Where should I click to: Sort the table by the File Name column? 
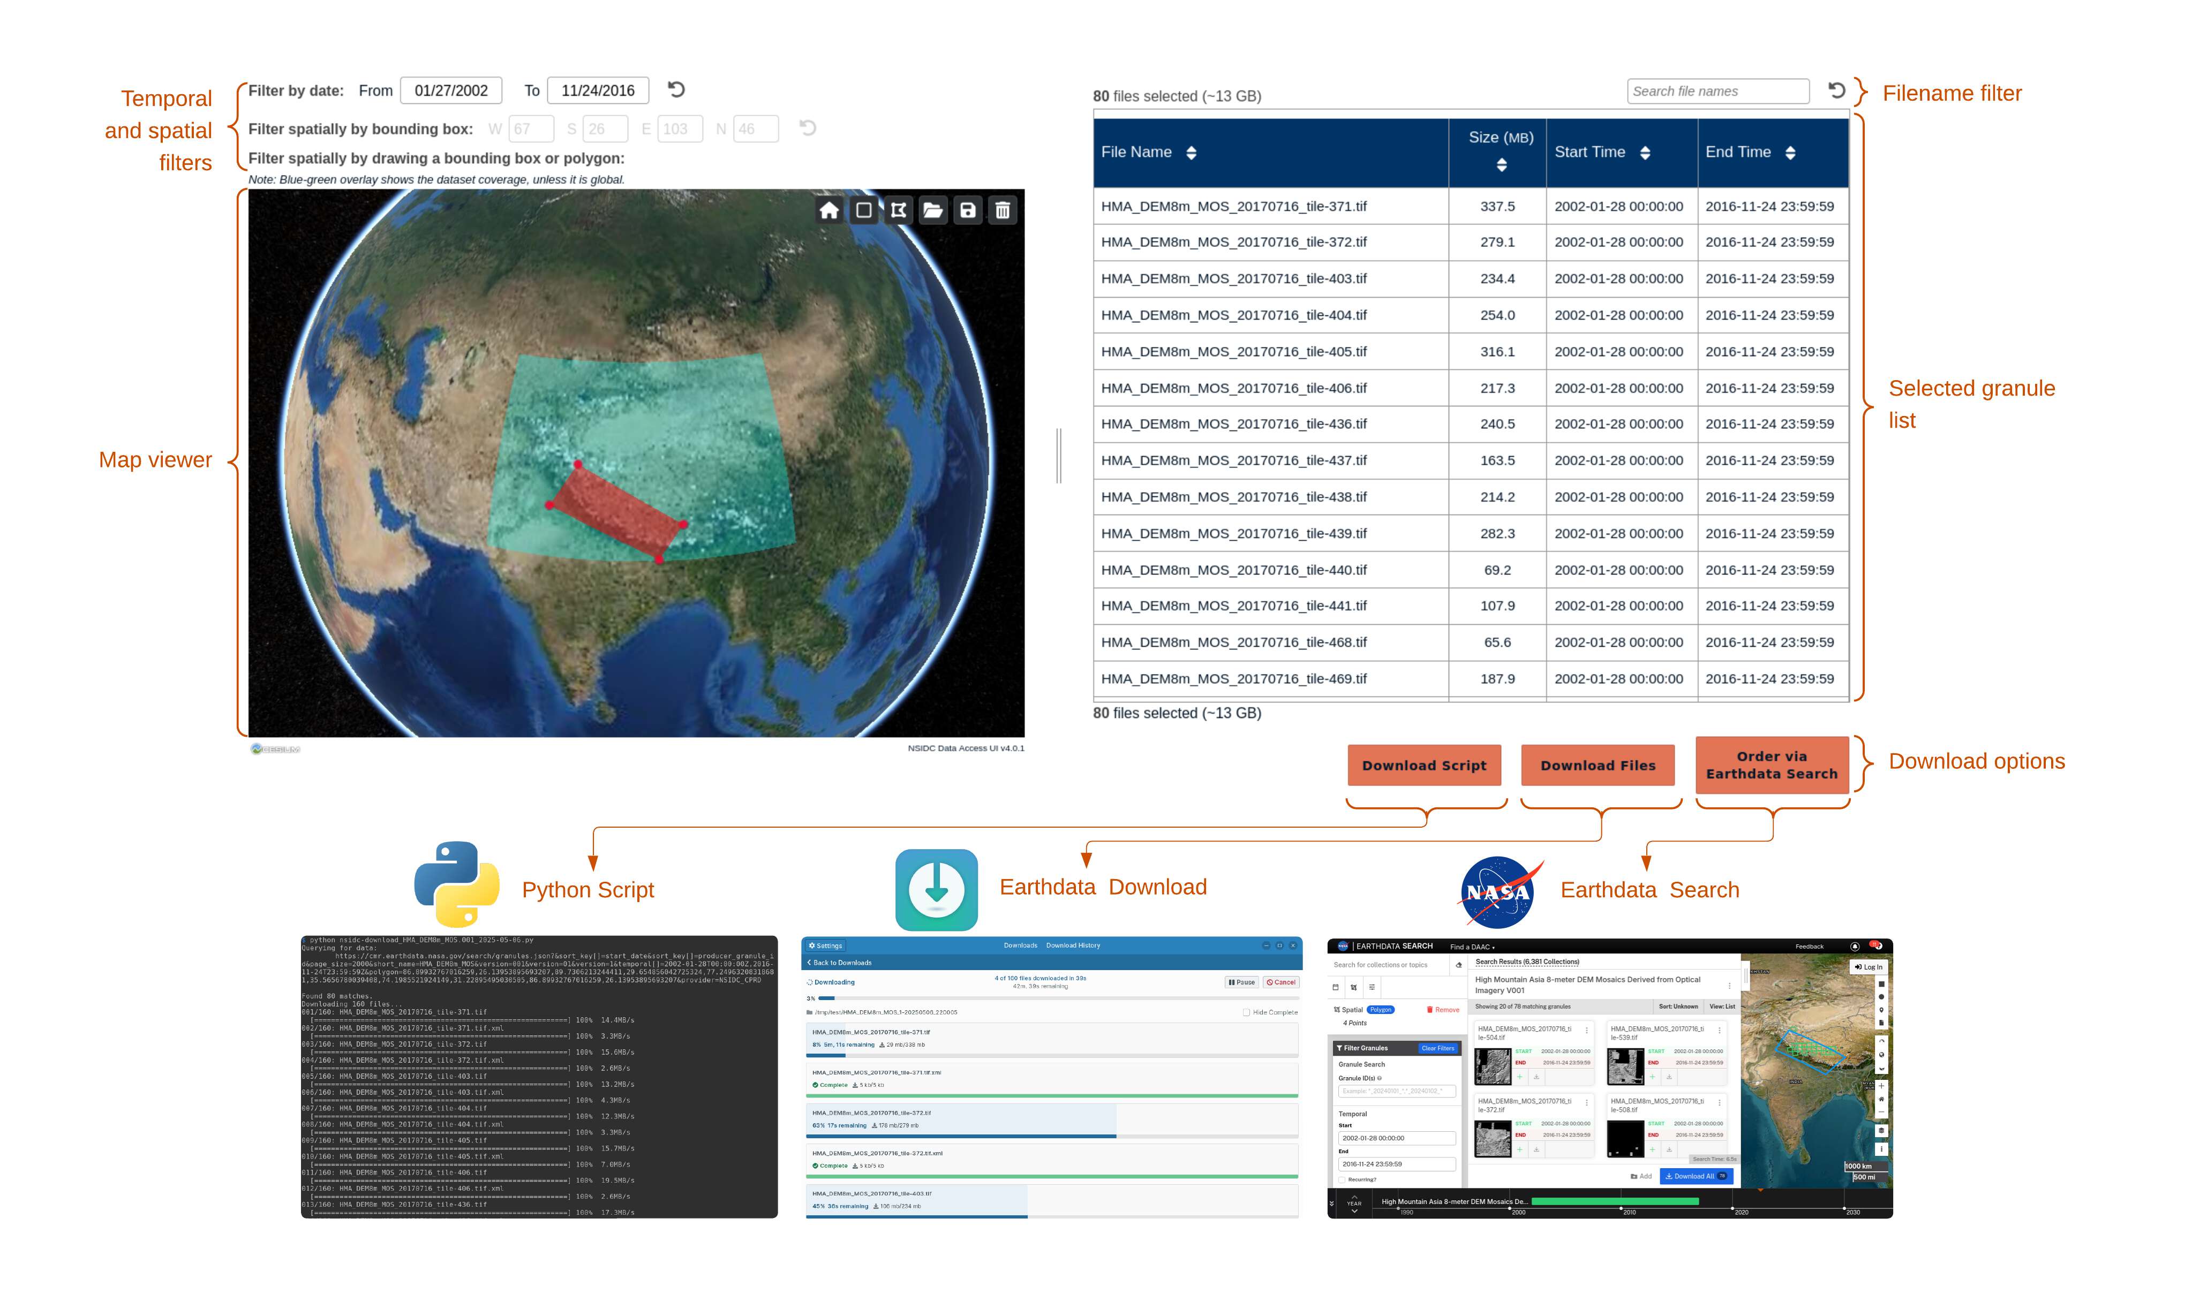tap(1191, 153)
